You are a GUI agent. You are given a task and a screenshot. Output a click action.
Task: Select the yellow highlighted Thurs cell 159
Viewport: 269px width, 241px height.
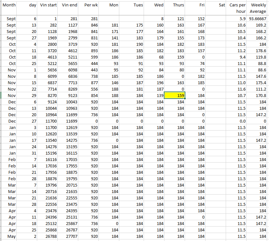[174, 95]
